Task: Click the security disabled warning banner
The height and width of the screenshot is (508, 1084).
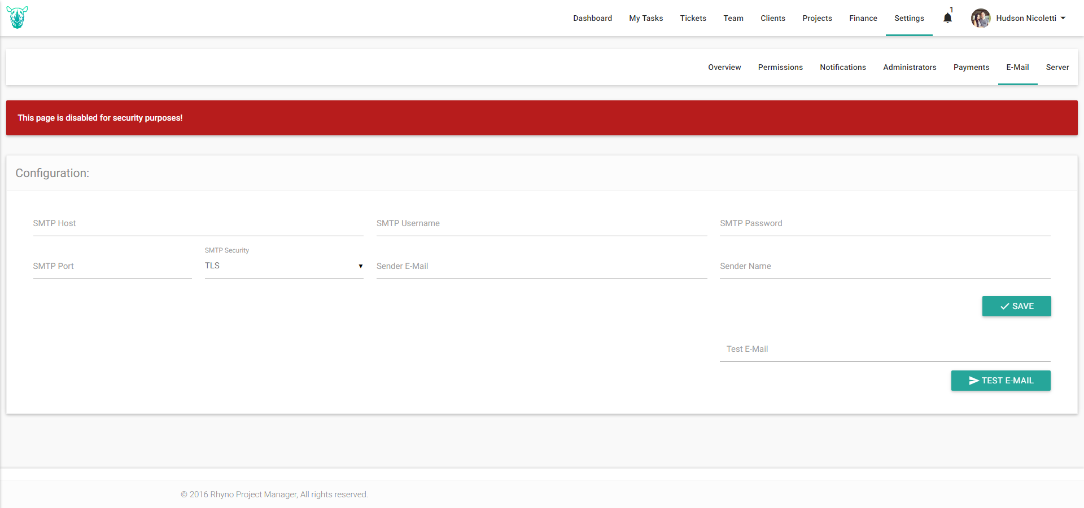Action: click(x=541, y=118)
